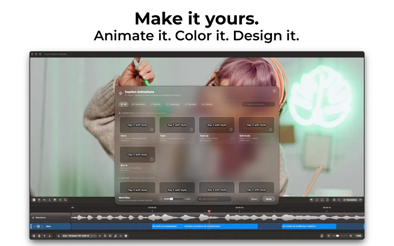Click the red playhead marker on timeline
The image size is (394, 246).
click(209, 212)
